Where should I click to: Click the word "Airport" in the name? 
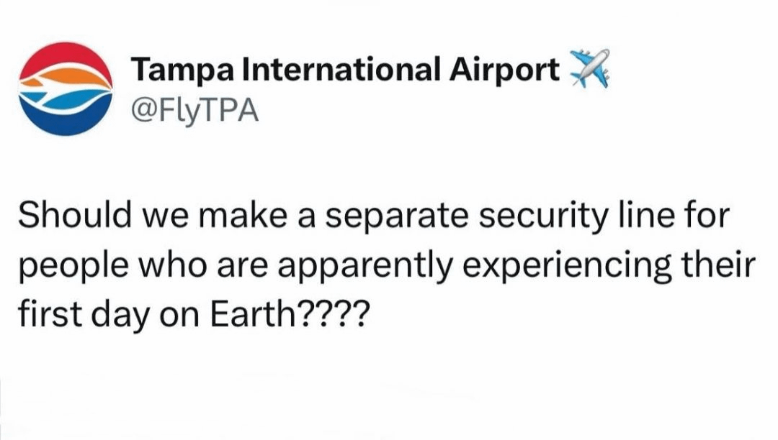tap(504, 70)
